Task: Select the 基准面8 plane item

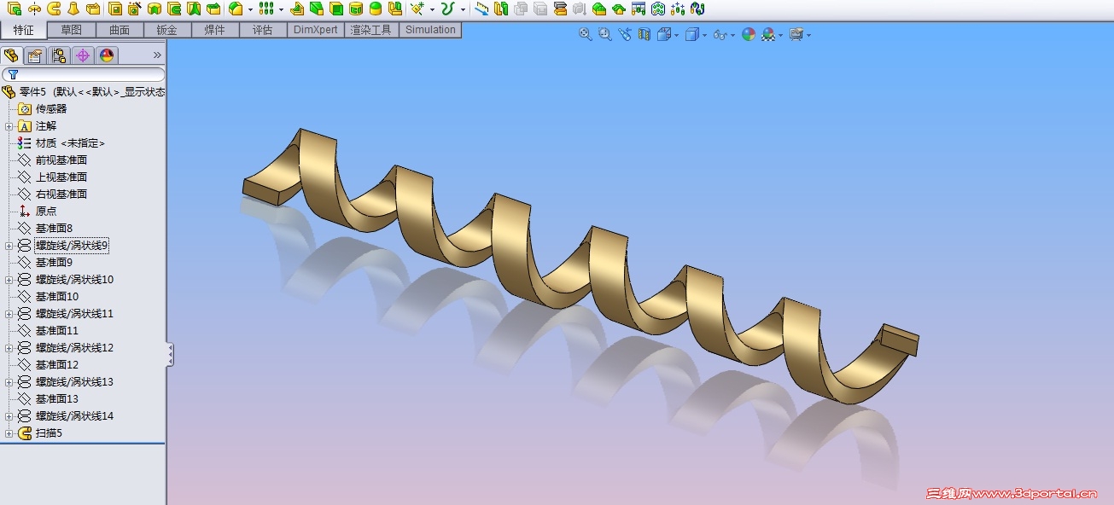Action: pos(54,229)
